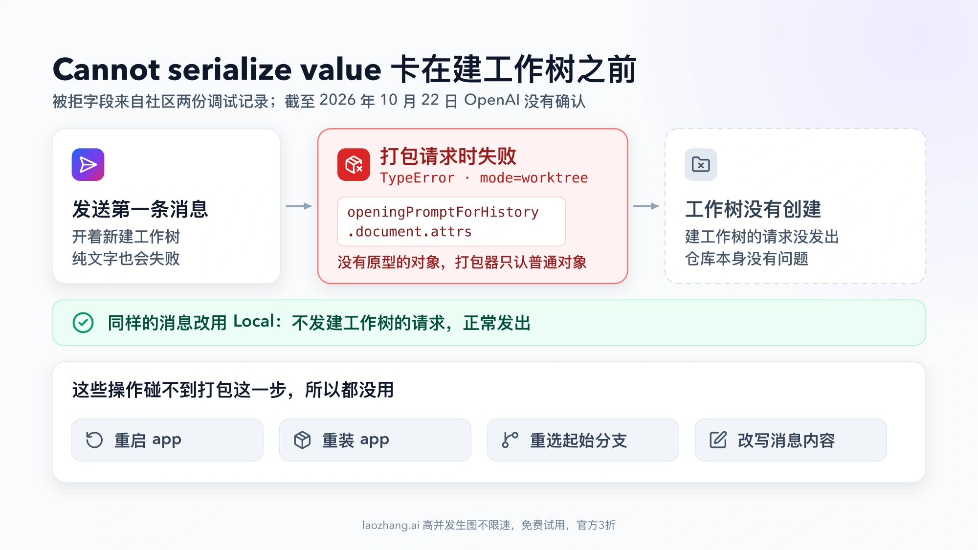The image size is (978, 550).
Task: Click the red heading 打包请求时失败
Action: (448, 156)
